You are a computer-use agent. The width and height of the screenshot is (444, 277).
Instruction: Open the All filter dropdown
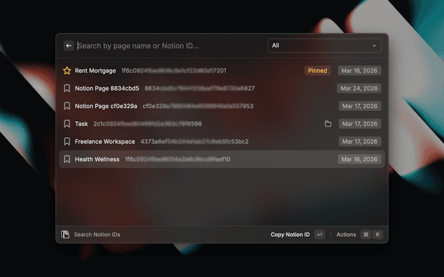pos(323,46)
